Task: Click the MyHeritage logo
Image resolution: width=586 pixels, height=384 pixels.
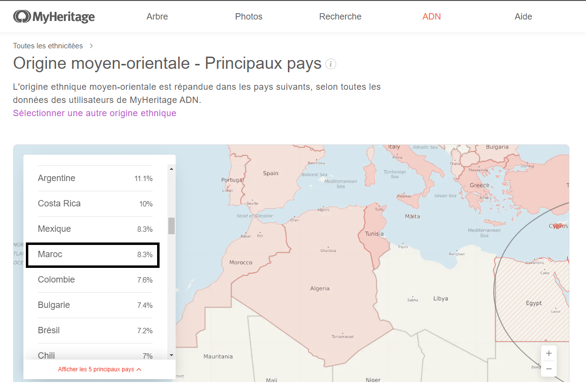Action: [x=54, y=17]
